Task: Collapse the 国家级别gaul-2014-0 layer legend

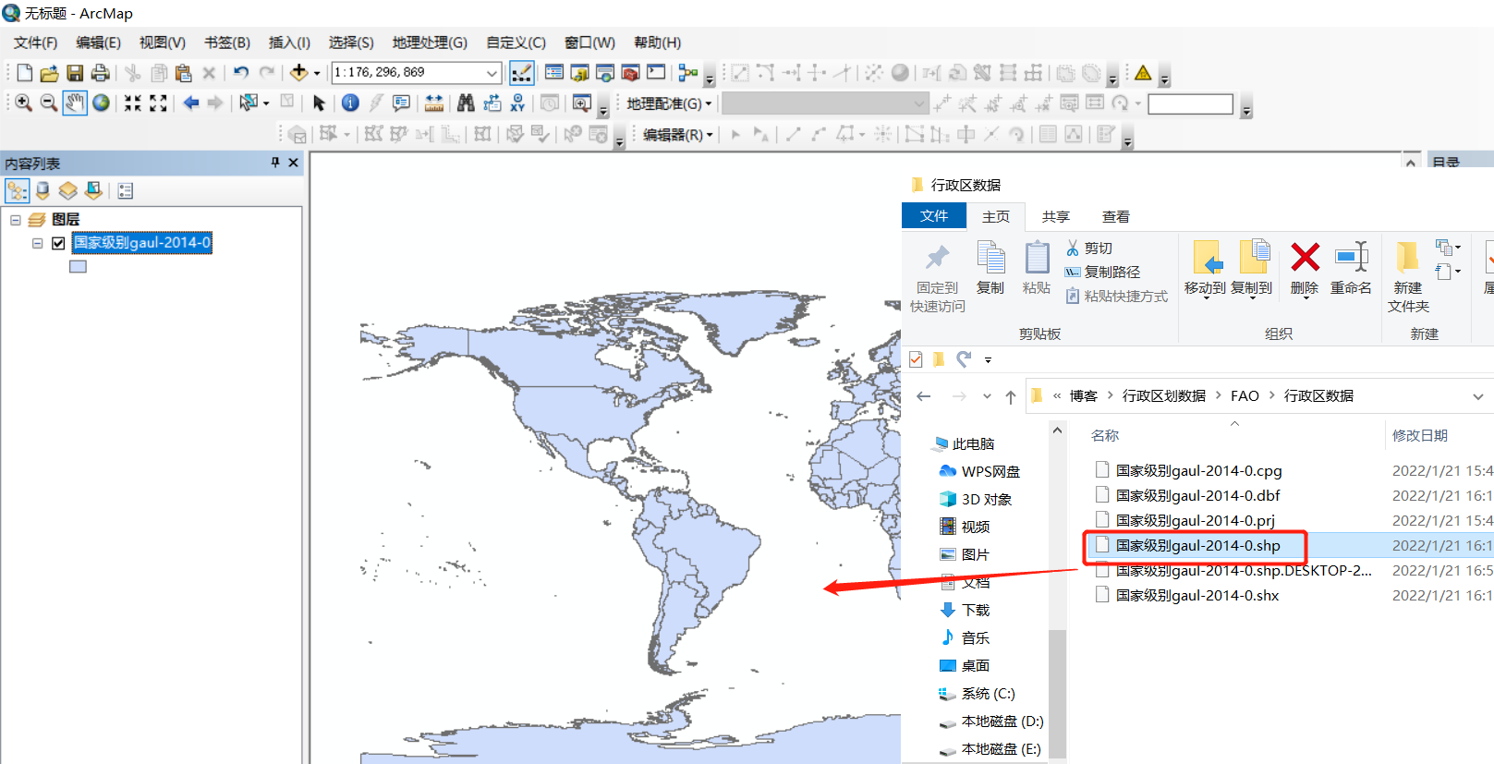Action: [x=38, y=243]
